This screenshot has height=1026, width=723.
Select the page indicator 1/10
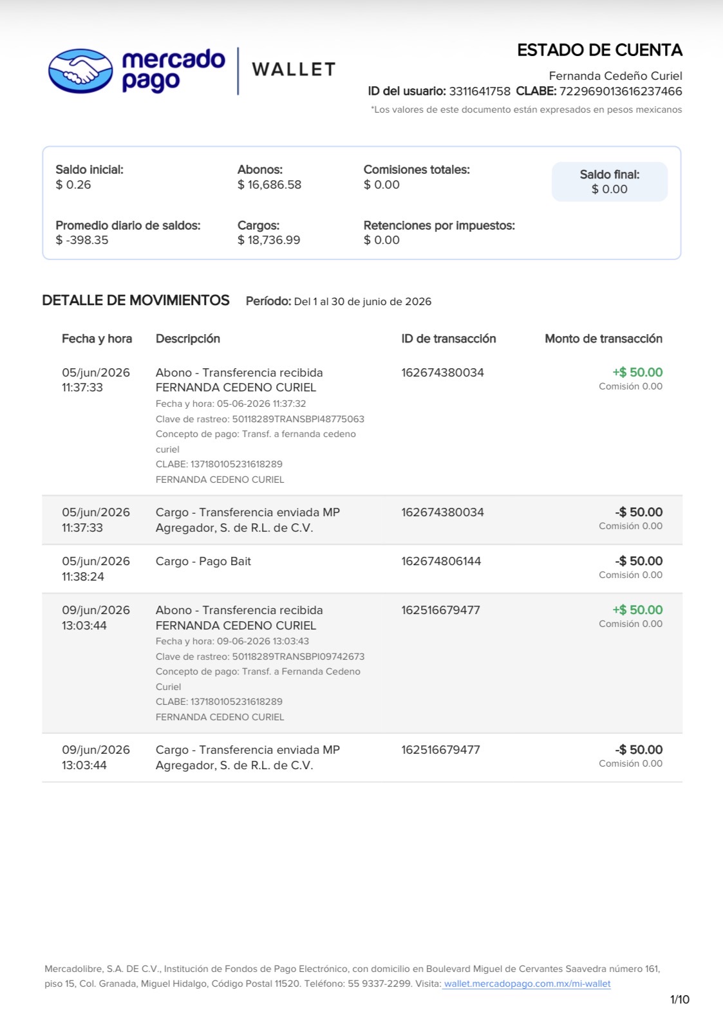click(x=680, y=1000)
